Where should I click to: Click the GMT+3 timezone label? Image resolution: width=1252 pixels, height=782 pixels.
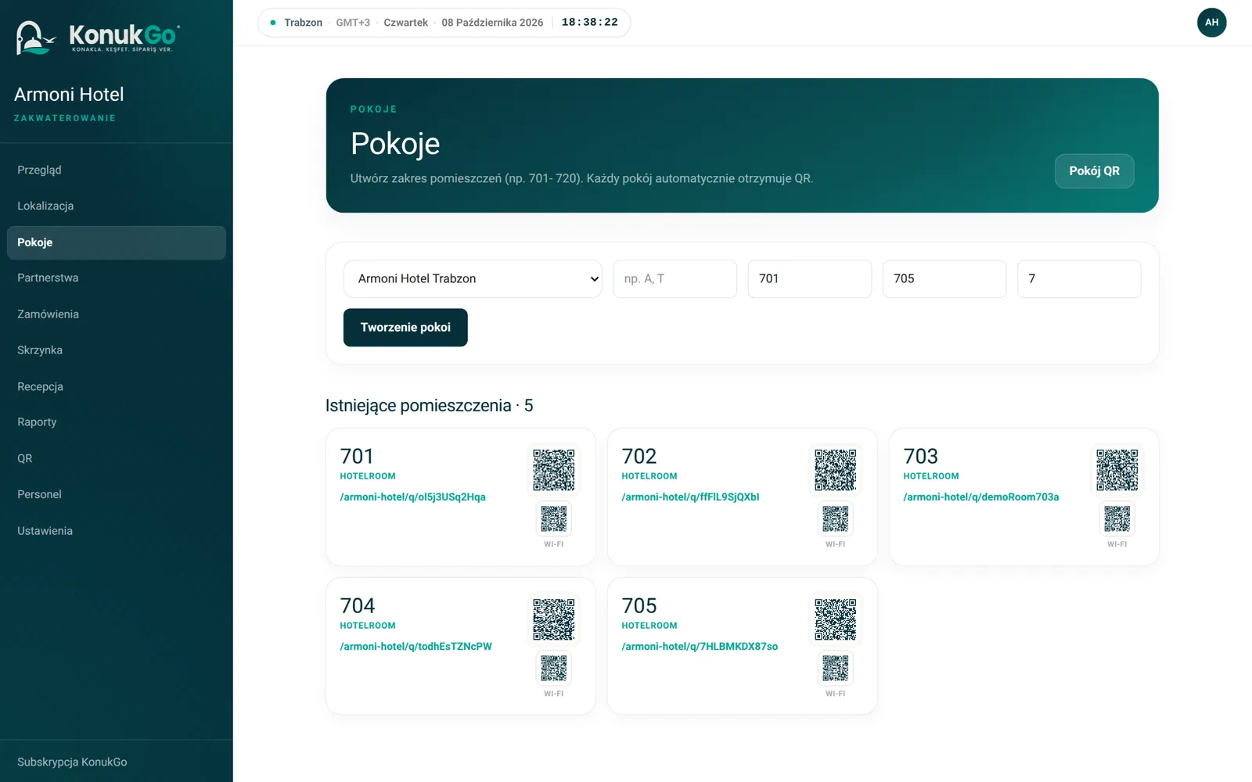point(353,23)
